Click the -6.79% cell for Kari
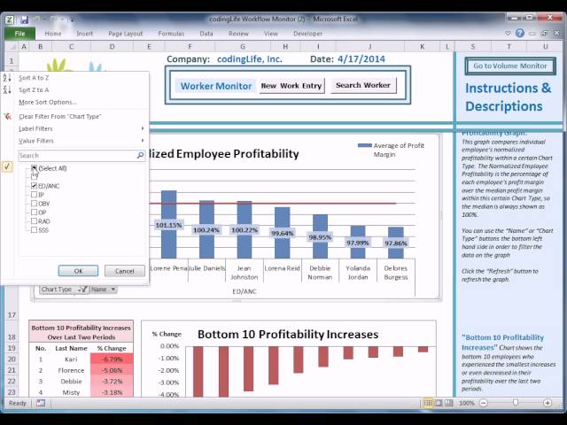Viewport: 567px width, 425px height. [112, 359]
